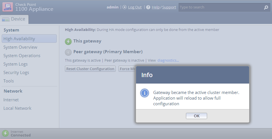Go to System Operations
This screenshot has height=139, width=272.
coord(22,56)
